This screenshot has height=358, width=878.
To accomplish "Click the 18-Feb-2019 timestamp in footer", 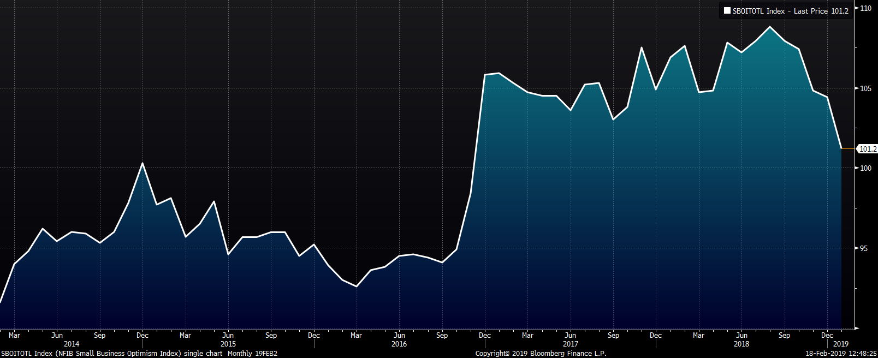I will click(x=841, y=354).
